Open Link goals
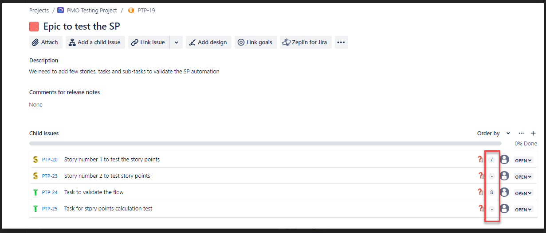The height and width of the screenshot is (233, 546). pyautogui.click(x=256, y=42)
